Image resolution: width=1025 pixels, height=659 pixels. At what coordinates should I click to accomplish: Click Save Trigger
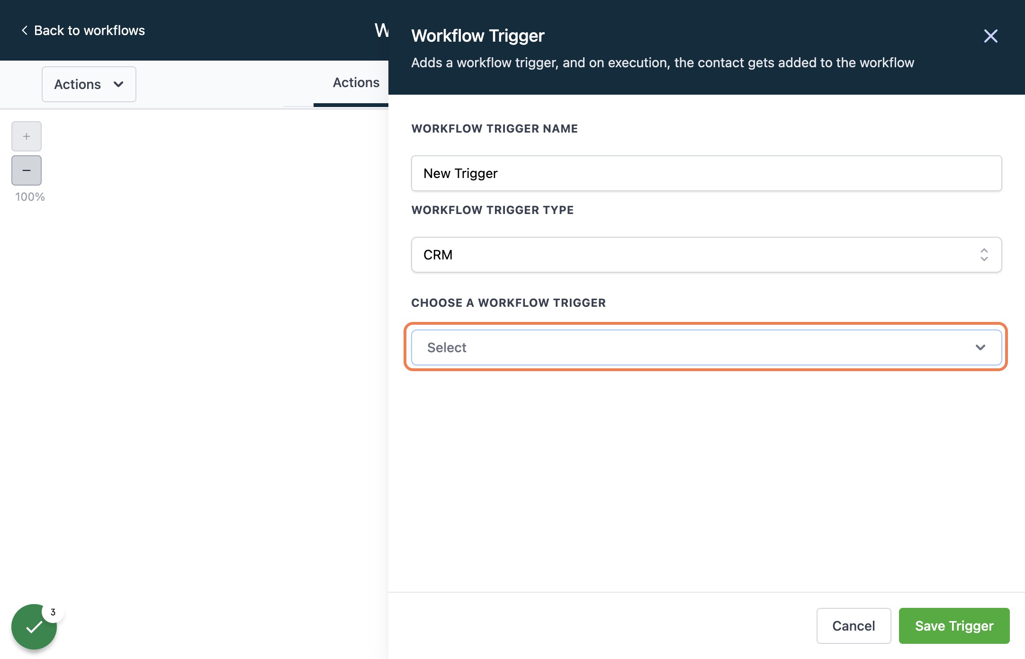pyautogui.click(x=954, y=626)
